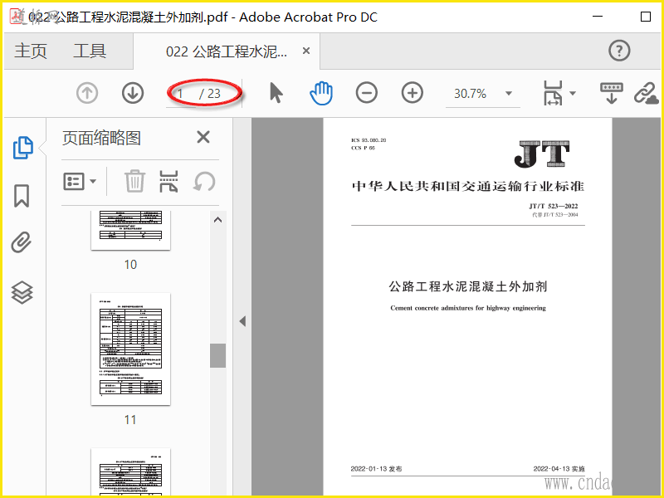Image resolution: width=664 pixels, height=498 pixels.
Task: Delete selected pages trash icon
Action: click(135, 181)
